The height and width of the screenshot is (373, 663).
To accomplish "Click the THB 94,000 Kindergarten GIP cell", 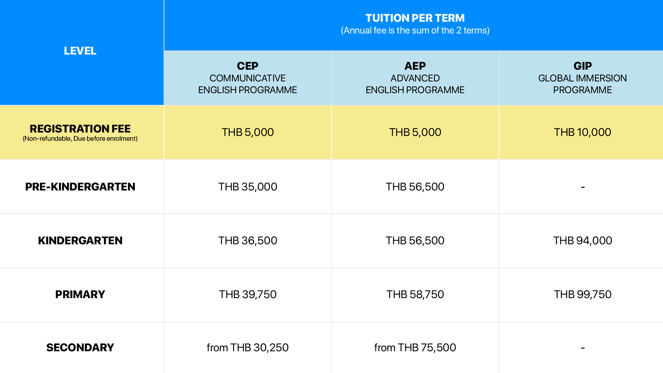I will [582, 241].
